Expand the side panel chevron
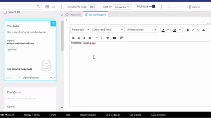The height and width of the screenshot is (118, 211). coord(67,20)
